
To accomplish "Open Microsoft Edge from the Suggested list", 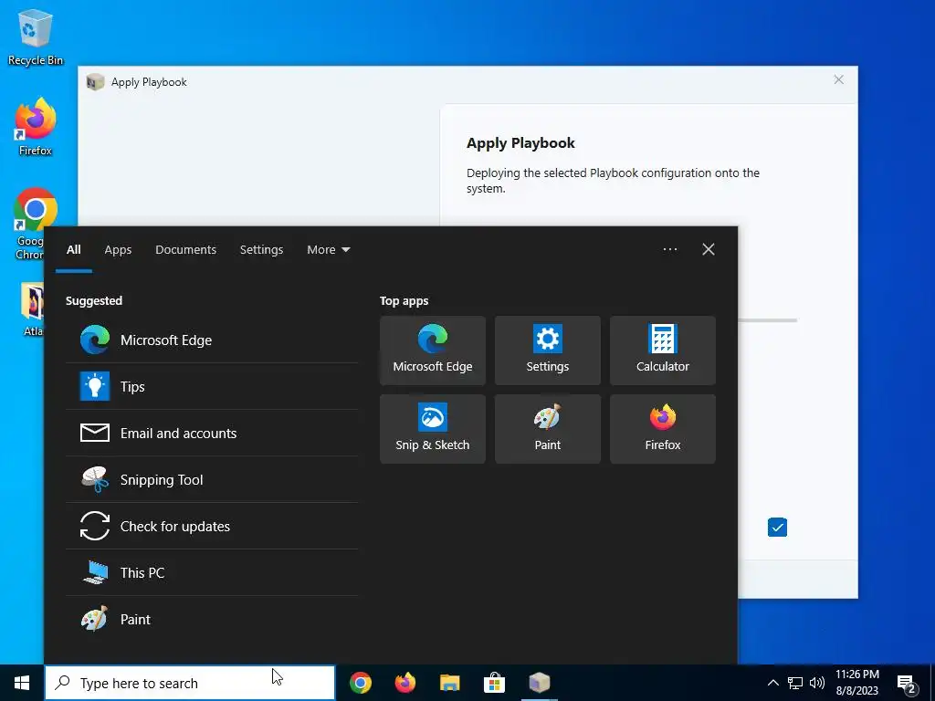I will 212,340.
